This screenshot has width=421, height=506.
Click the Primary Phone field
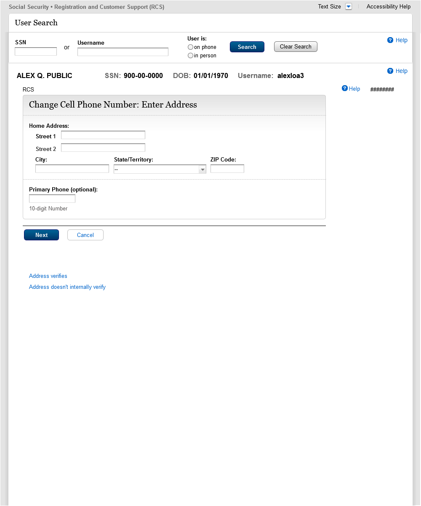(x=52, y=199)
